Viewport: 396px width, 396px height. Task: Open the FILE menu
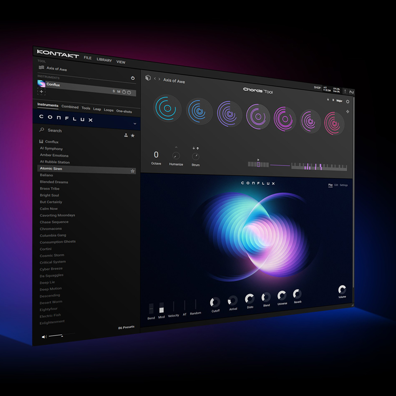pyautogui.click(x=88, y=58)
